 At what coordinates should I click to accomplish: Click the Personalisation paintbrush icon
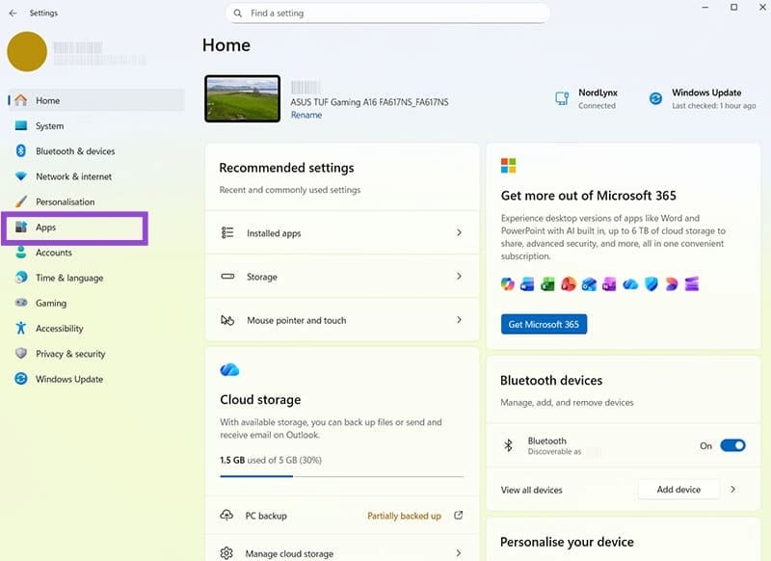[21, 202]
